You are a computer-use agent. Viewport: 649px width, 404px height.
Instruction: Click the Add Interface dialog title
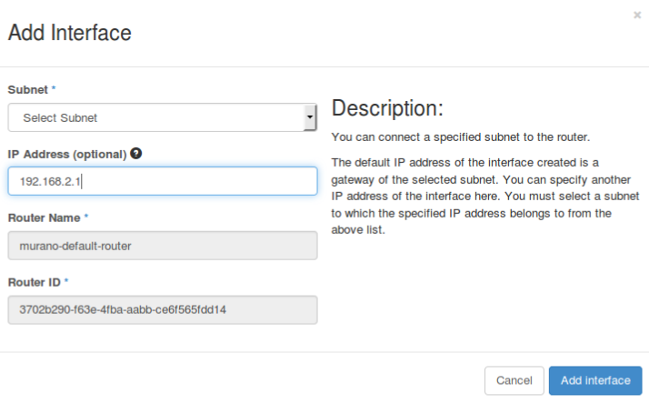(x=70, y=34)
